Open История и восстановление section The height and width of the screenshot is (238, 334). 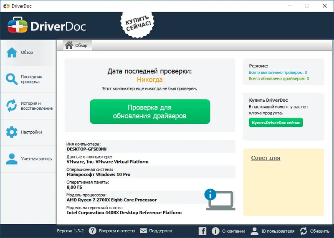pos(28,106)
